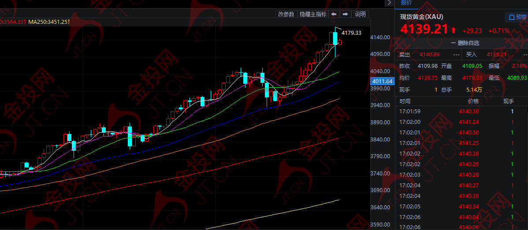Click the 时间 column header

405,101
